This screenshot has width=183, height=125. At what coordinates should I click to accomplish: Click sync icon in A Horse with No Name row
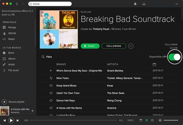click(x=51, y=108)
